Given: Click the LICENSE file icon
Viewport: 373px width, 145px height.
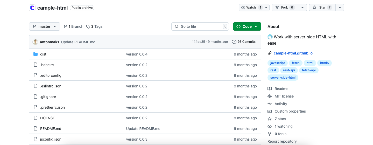Looking at the screenshot, I should [36, 118].
